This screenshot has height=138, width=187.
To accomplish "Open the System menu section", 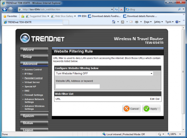I will 34,116.
